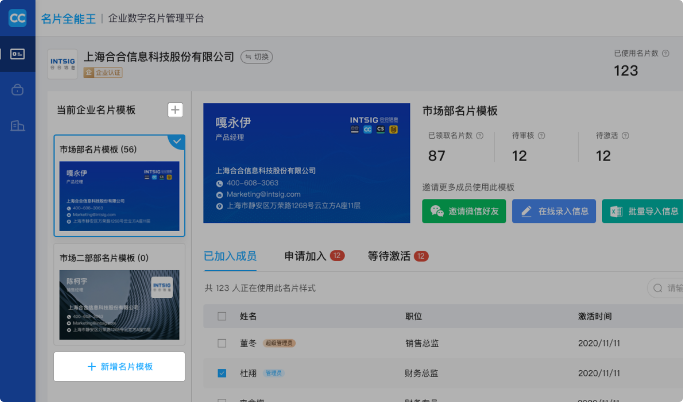Click the plus icon beside 当前企业名片模板
Image resolution: width=683 pixels, height=402 pixels.
point(175,110)
